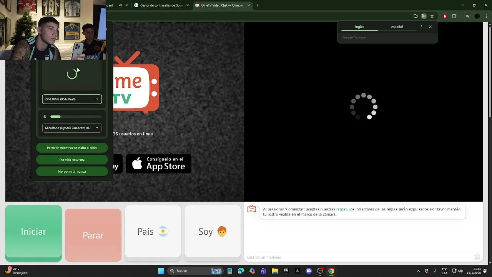Open the emoji picker in chat
492x277 pixels.
[477, 257]
